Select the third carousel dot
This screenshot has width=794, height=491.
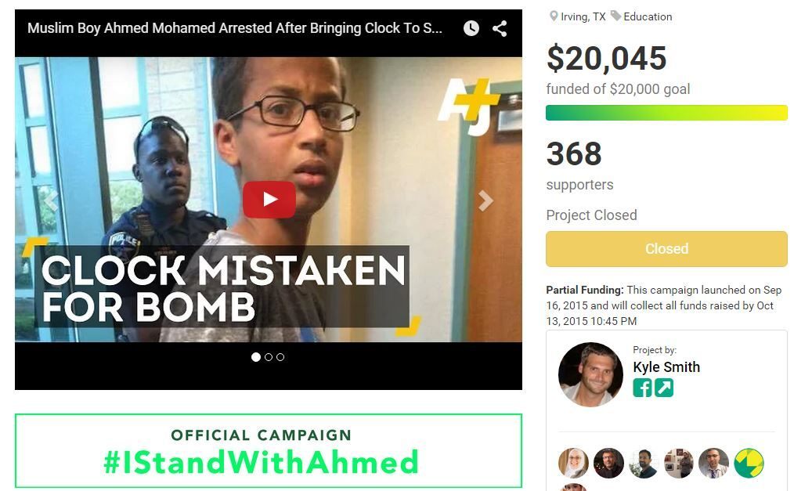point(280,357)
